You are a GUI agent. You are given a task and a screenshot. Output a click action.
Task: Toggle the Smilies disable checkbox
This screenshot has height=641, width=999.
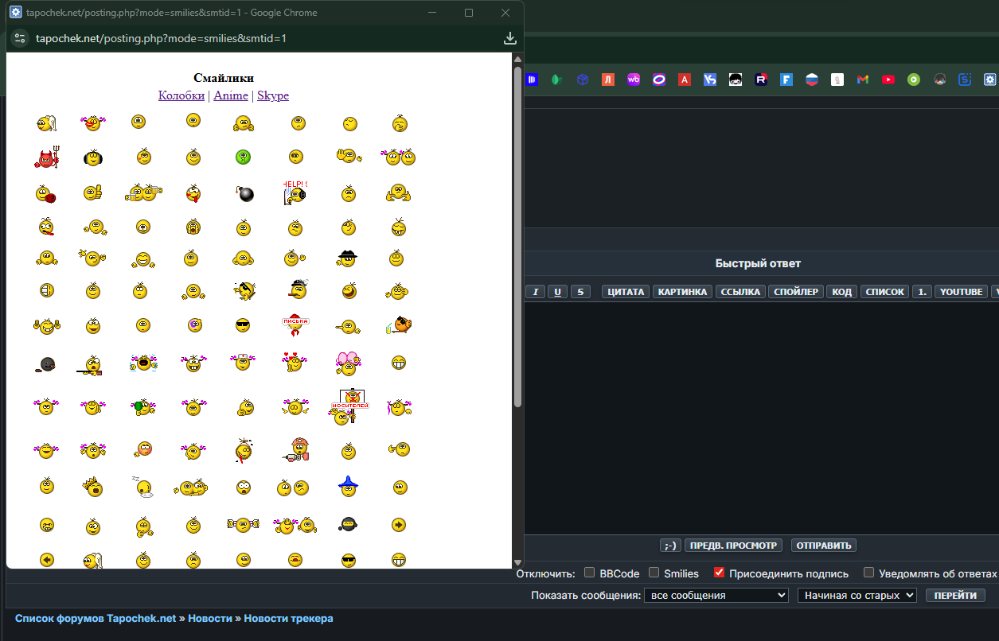tap(654, 573)
